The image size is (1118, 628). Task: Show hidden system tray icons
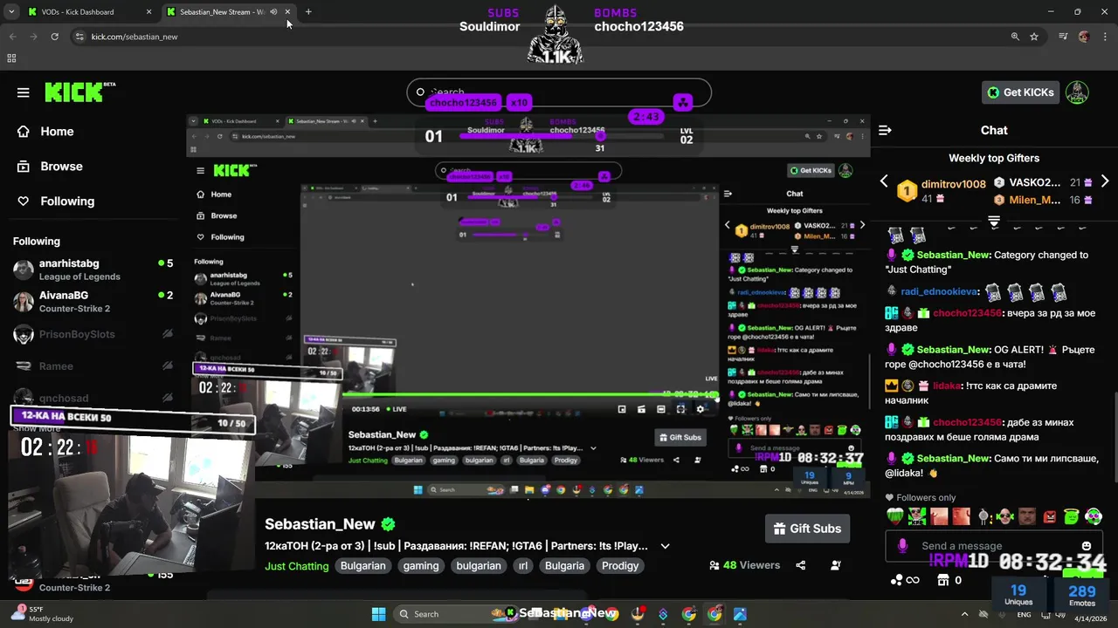click(964, 614)
